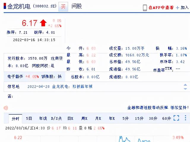The height and width of the screenshot is (142, 190).
Task: Show the next news item with down arrow
Action: pyautogui.click(x=185, y=89)
